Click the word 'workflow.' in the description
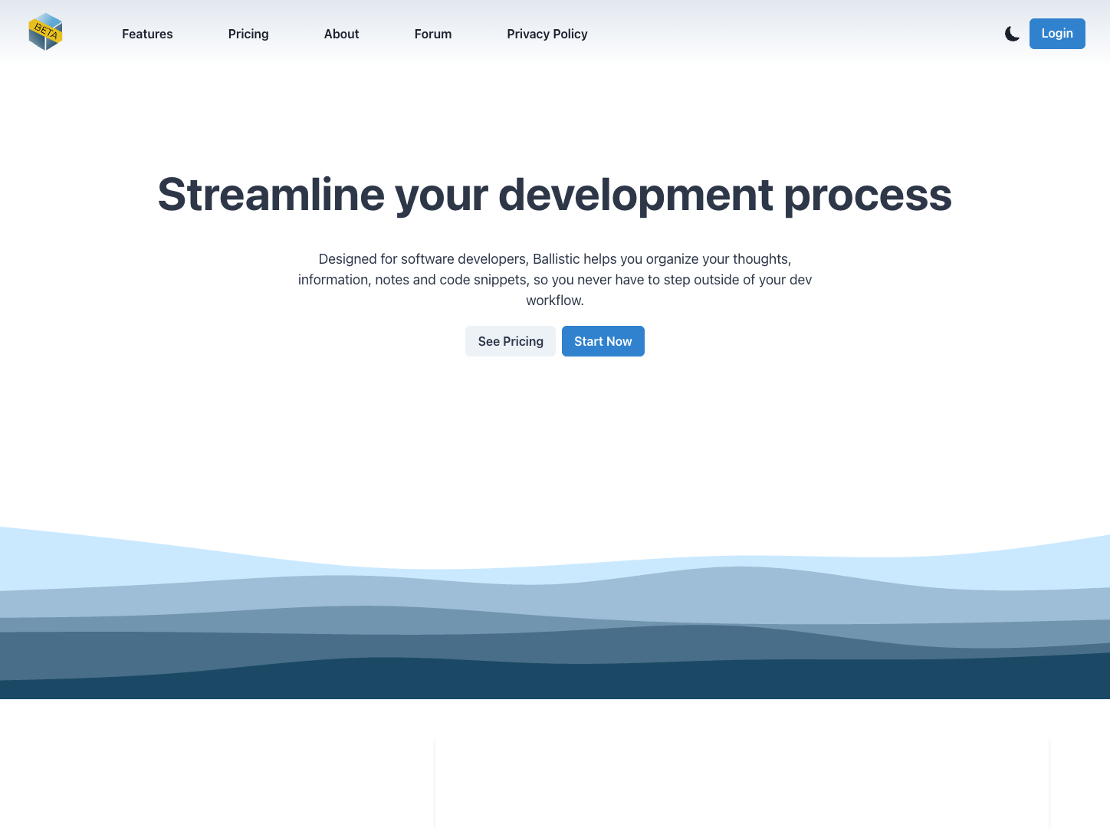This screenshot has height=828, width=1110. pyautogui.click(x=554, y=301)
